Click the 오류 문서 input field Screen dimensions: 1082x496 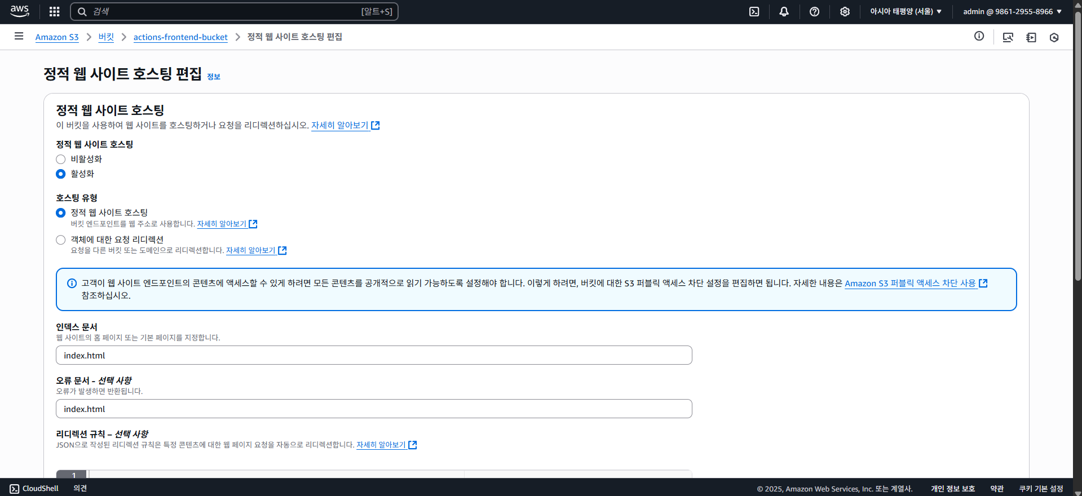click(x=374, y=409)
